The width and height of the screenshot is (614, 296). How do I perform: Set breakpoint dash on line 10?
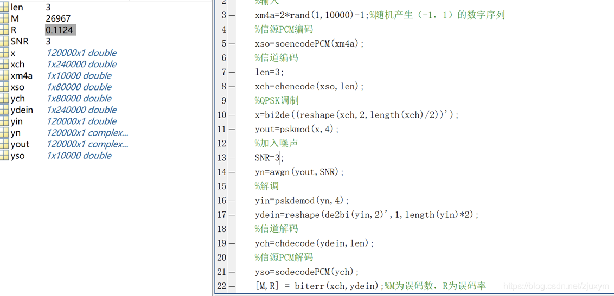click(x=232, y=115)
